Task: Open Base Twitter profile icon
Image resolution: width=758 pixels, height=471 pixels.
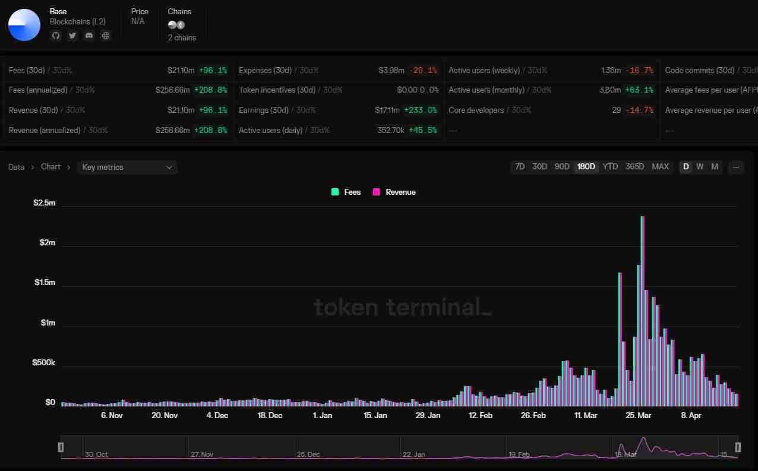Action: (x=72, y=36)
